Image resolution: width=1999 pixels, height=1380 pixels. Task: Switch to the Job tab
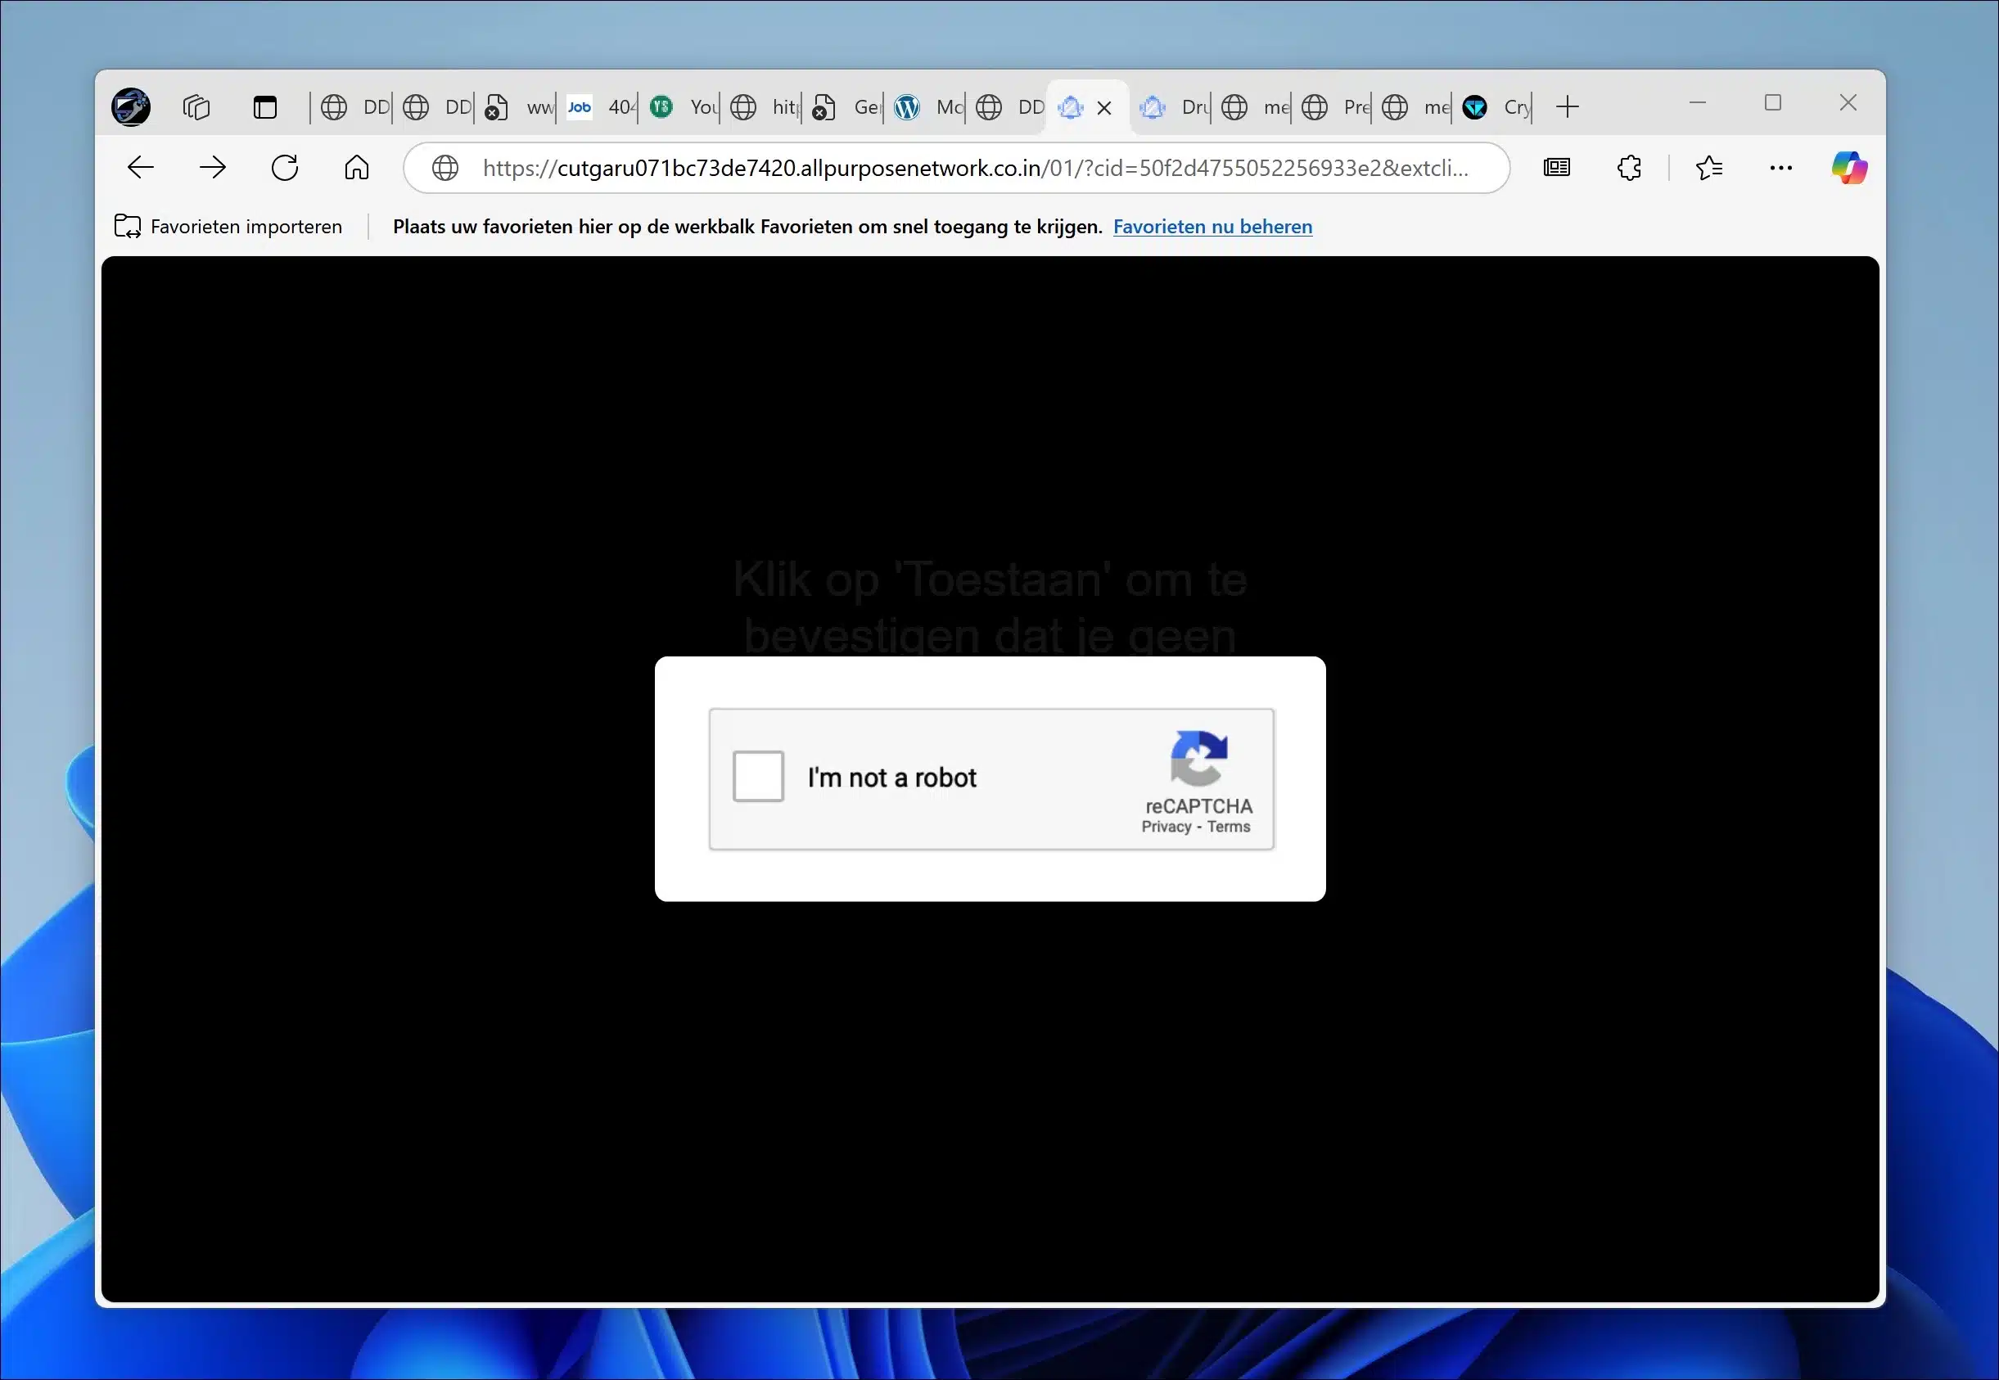[x=602, y=107]
